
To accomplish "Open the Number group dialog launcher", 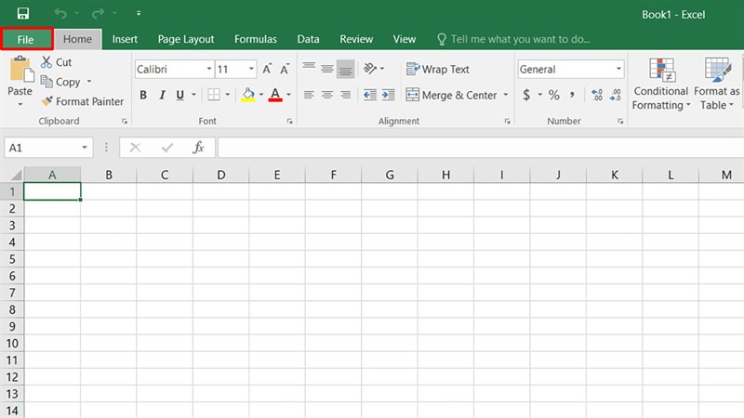I will pyautogui.click(x=620, y=122).
